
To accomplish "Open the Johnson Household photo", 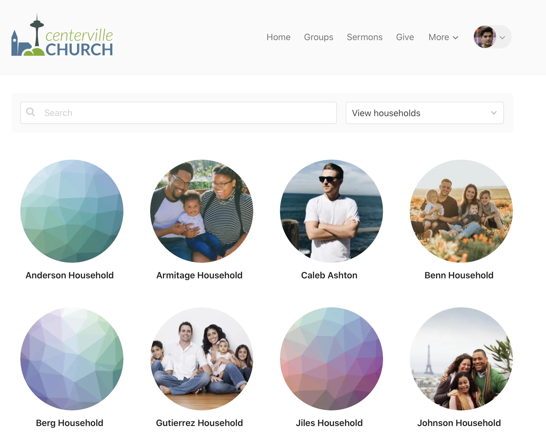I will pos(461,359).
